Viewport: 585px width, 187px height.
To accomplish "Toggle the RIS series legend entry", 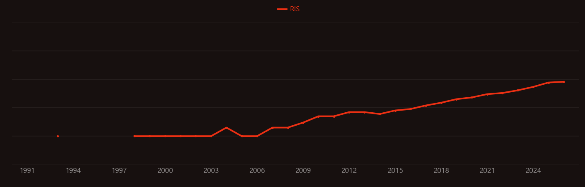I will pyautogui.click(x=288, y=9).
